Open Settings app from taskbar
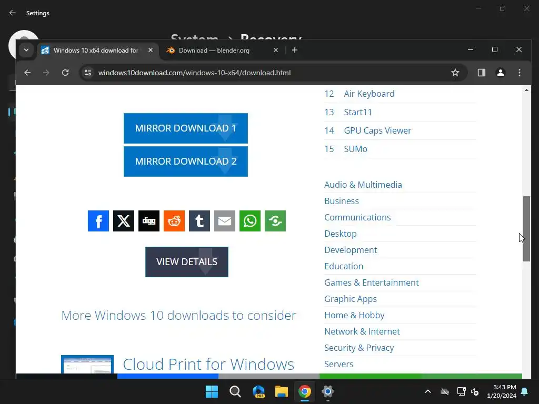The image size is (539, 404). click(x=328, y=391)
